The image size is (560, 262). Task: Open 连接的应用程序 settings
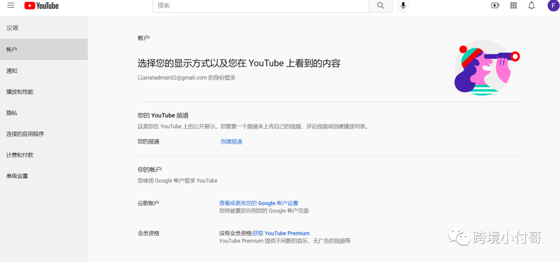pyautogui.click(x=44, y=134)
